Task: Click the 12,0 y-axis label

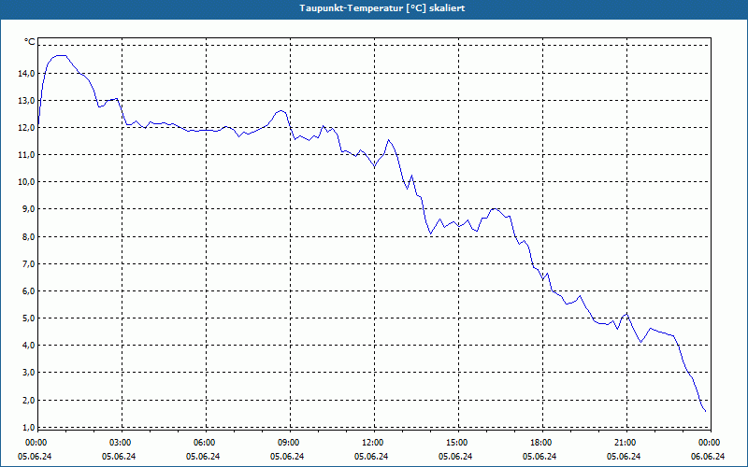Action: pyautogui.click(x=26, y=128)
